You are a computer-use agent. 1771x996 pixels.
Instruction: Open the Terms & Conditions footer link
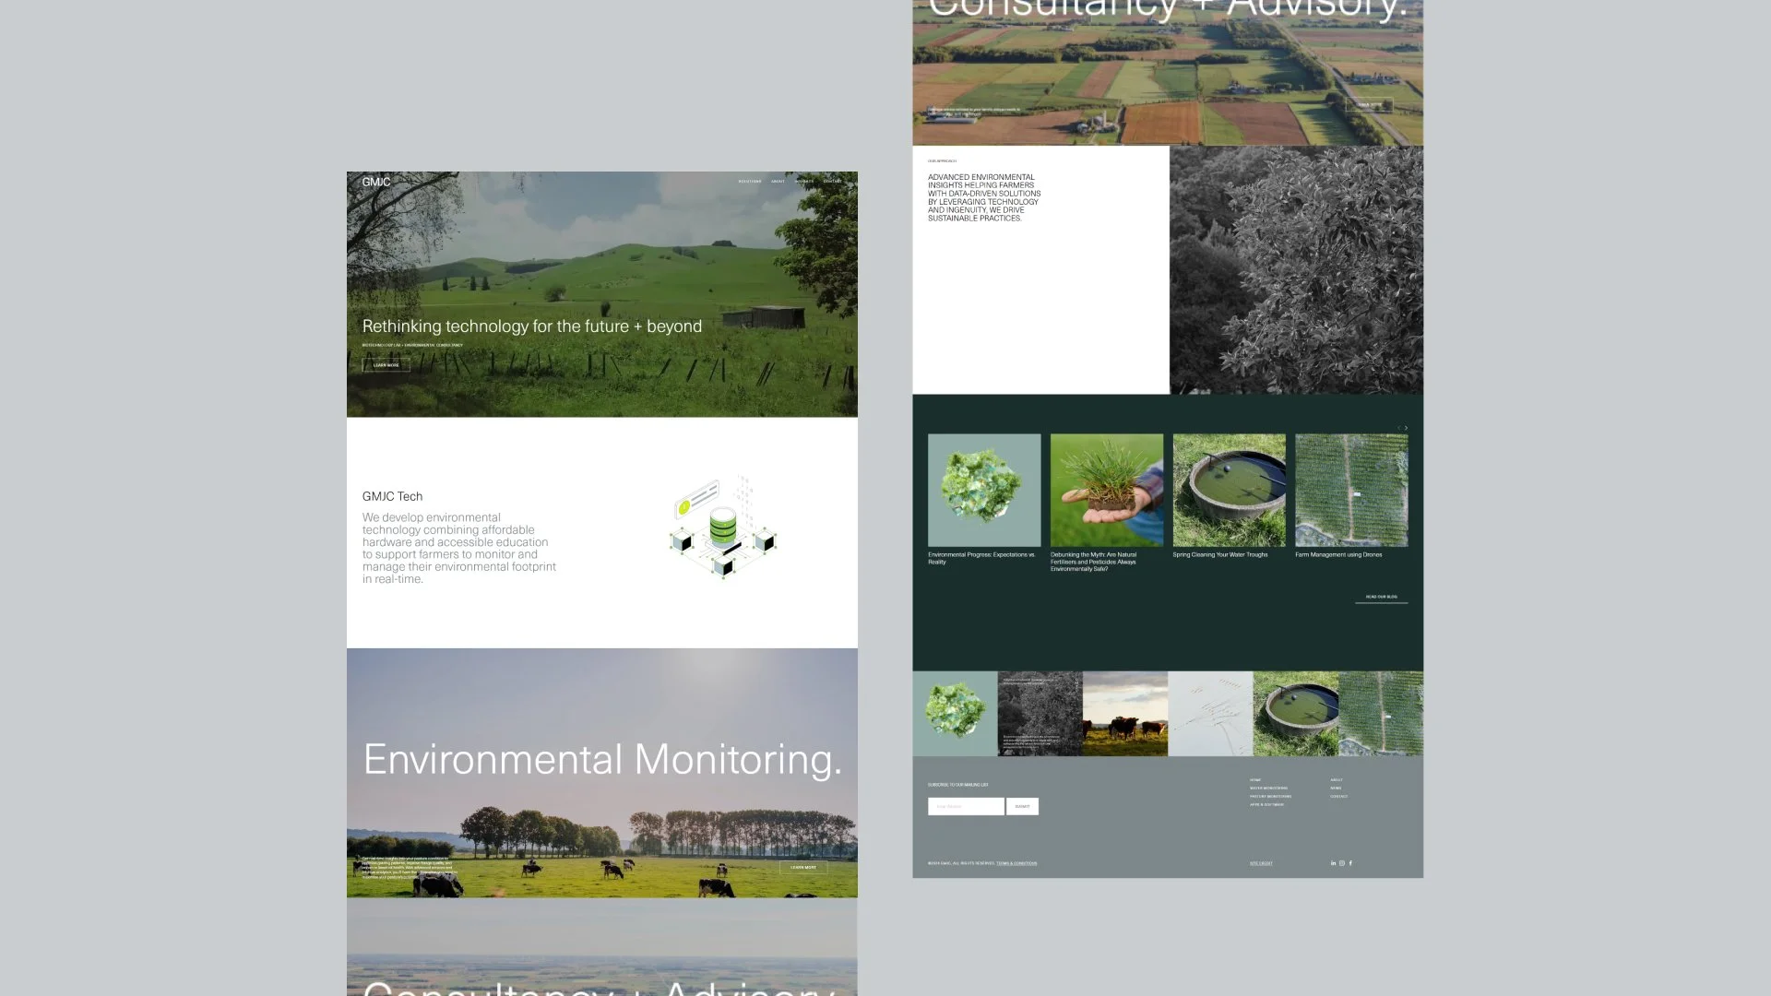(1016, 863)
